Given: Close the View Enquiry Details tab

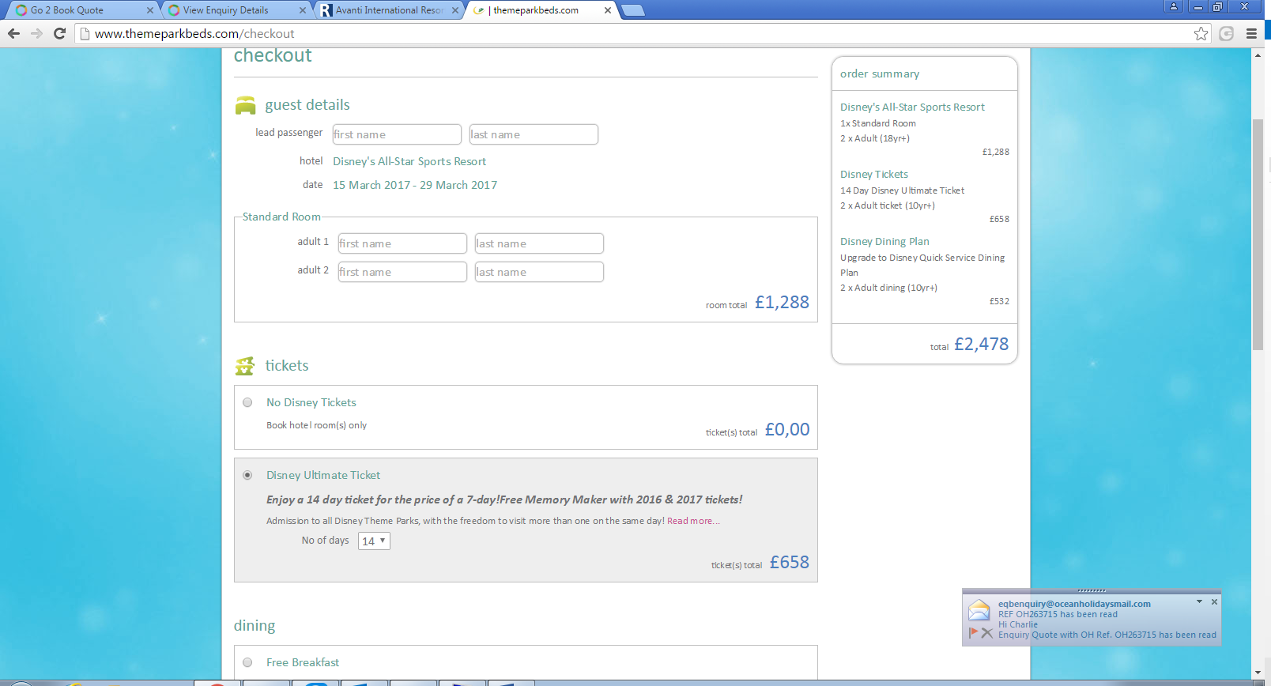Looking at the screenshot, I should click(x=303, y=10).
